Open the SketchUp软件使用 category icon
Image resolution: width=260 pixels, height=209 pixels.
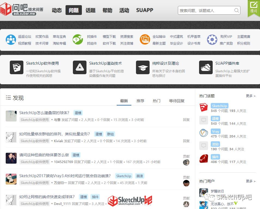(x=17, y=67)
